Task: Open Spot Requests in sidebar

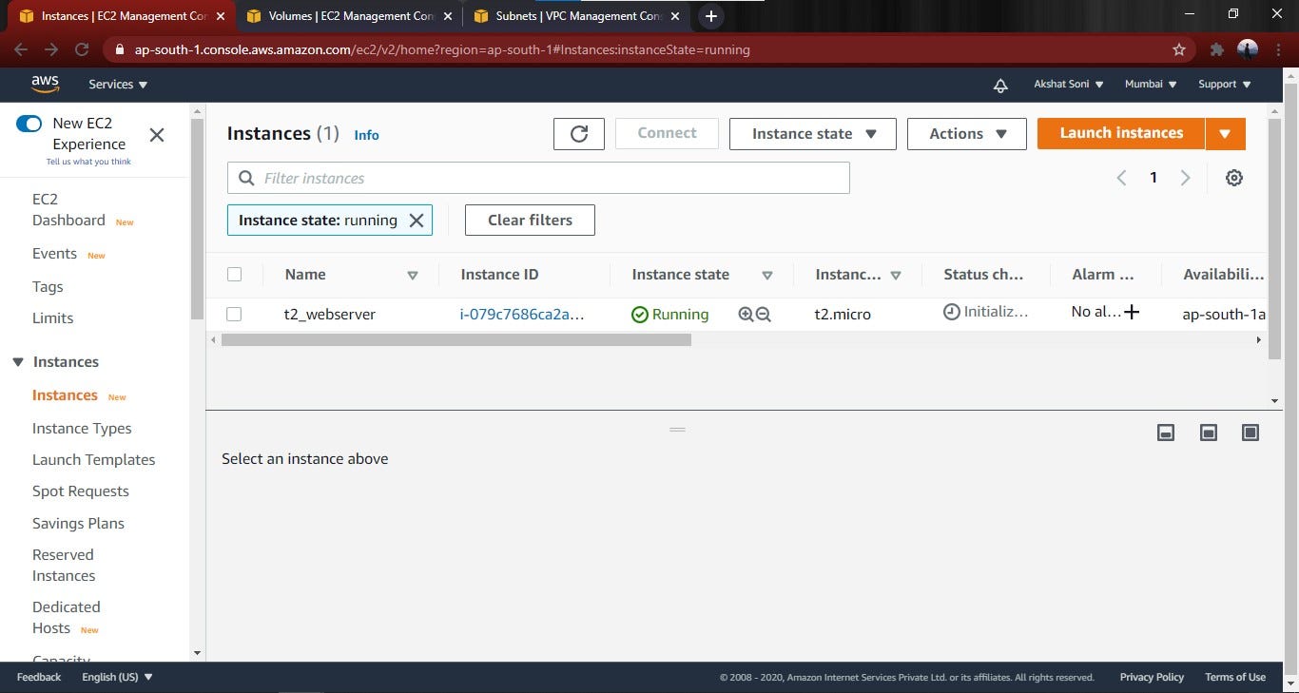Action: pos(81,491)
